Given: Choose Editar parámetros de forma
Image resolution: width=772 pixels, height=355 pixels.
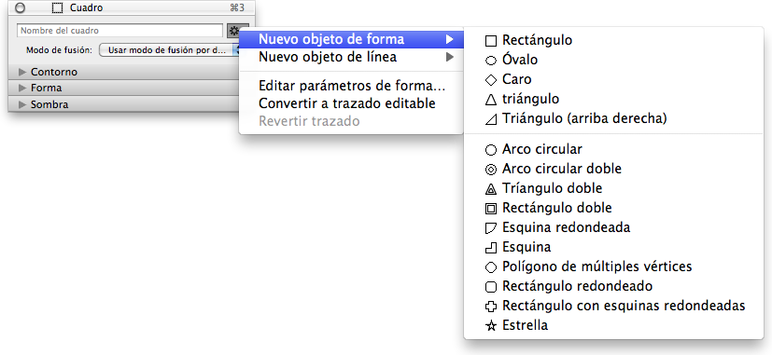Looking at the screenshot, I should [x=351, y=87].
